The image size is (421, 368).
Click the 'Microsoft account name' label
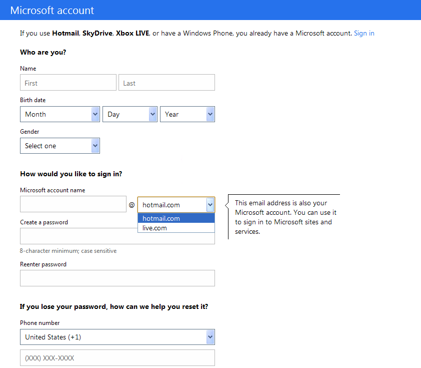[x=52, y=190]
